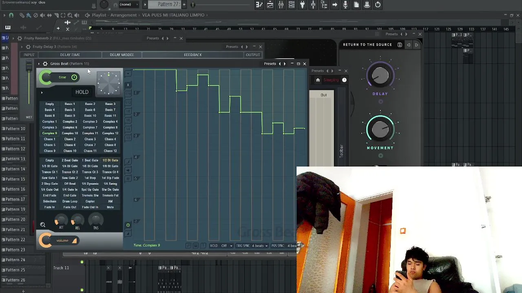Toggle the small dot below DELAY knob
Viewport: 522px width, 293px height.
pyautogui.click(x=380, y=102)
